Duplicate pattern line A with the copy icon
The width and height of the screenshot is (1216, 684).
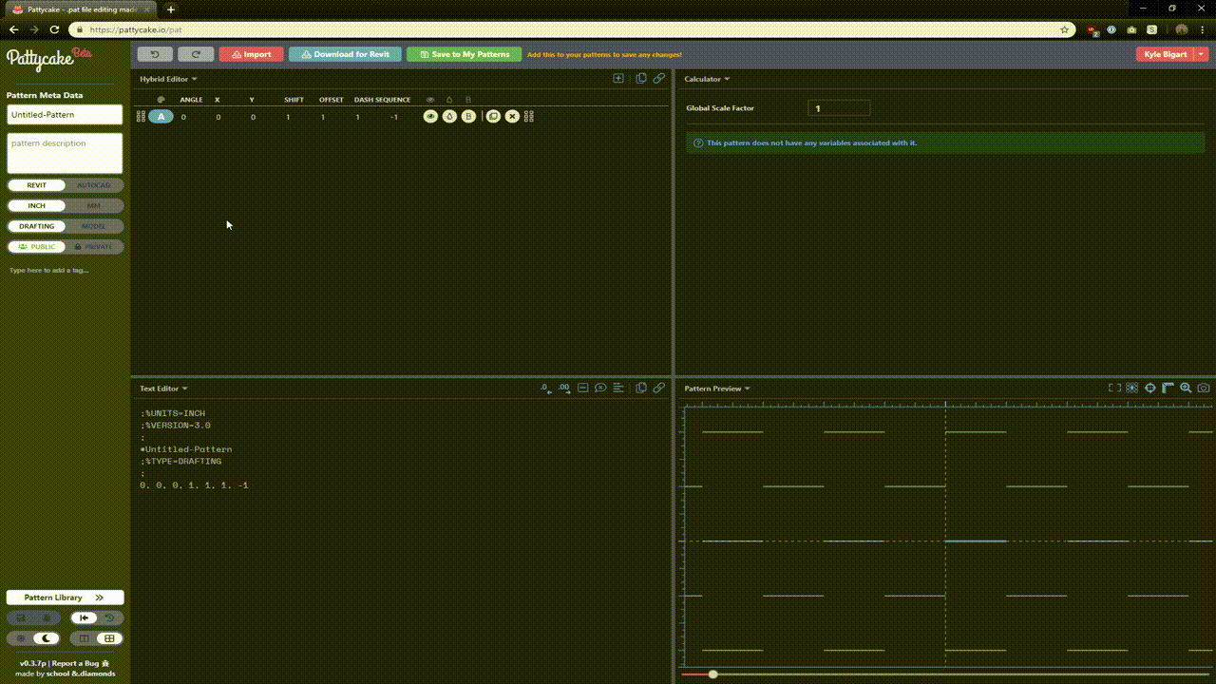[493, 116]
